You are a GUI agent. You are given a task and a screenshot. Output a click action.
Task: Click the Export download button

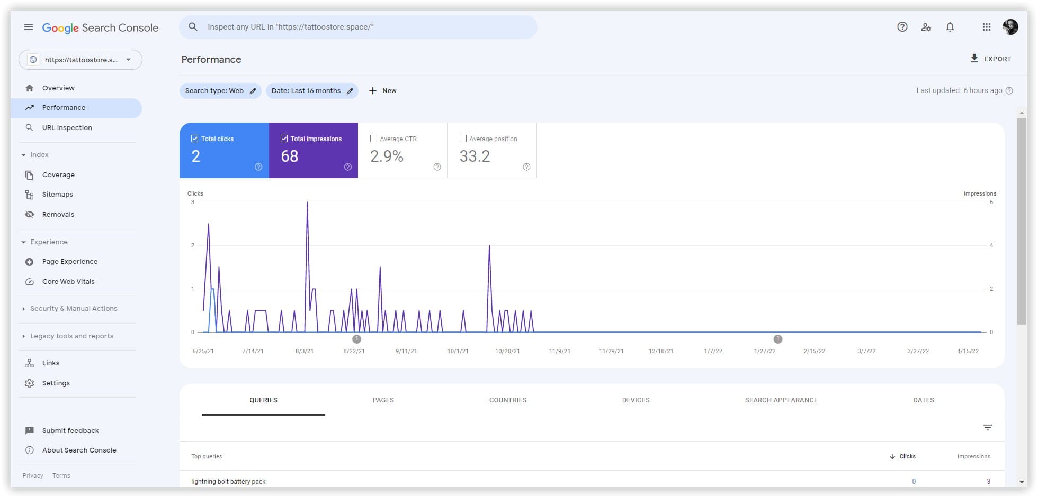pos(990,59)
